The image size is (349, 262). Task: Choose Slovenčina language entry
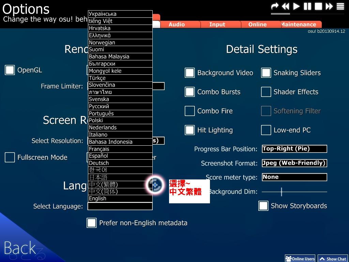point(120,85)
